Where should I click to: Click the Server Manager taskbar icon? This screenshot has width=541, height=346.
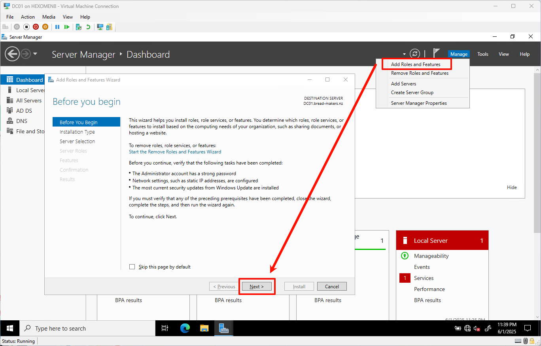[224, 328]
